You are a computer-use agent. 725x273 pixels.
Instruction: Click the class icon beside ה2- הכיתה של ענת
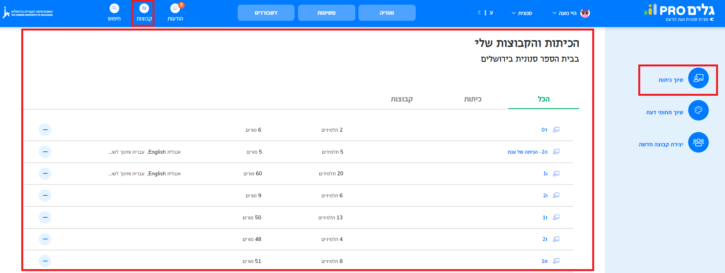click(556, 152)
